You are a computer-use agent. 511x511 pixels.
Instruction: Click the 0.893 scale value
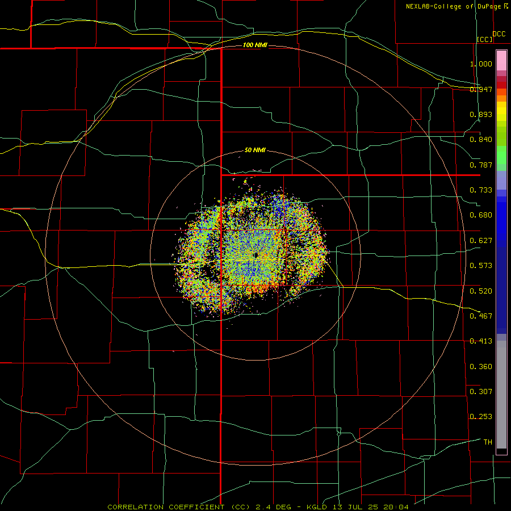click(481, 114)
